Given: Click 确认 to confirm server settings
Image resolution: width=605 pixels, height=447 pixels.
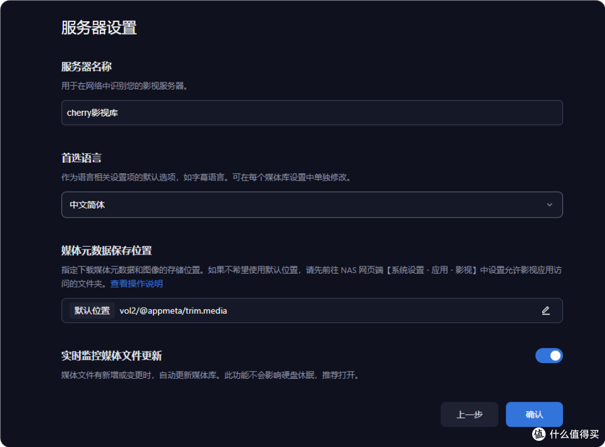Looking at the screenshot, I should click(534, 414).
